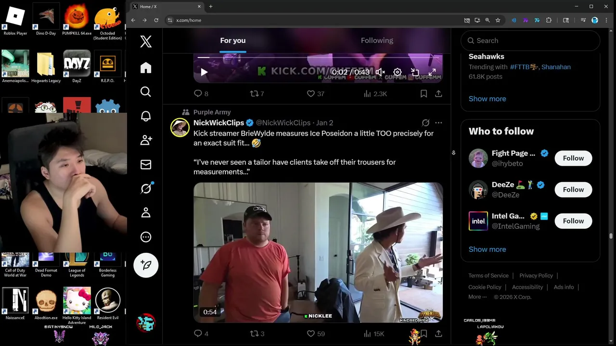The width and height of the screenshot is (616, 346).
Task: Open the Seahawks trending topic
Action: [487, 57]
